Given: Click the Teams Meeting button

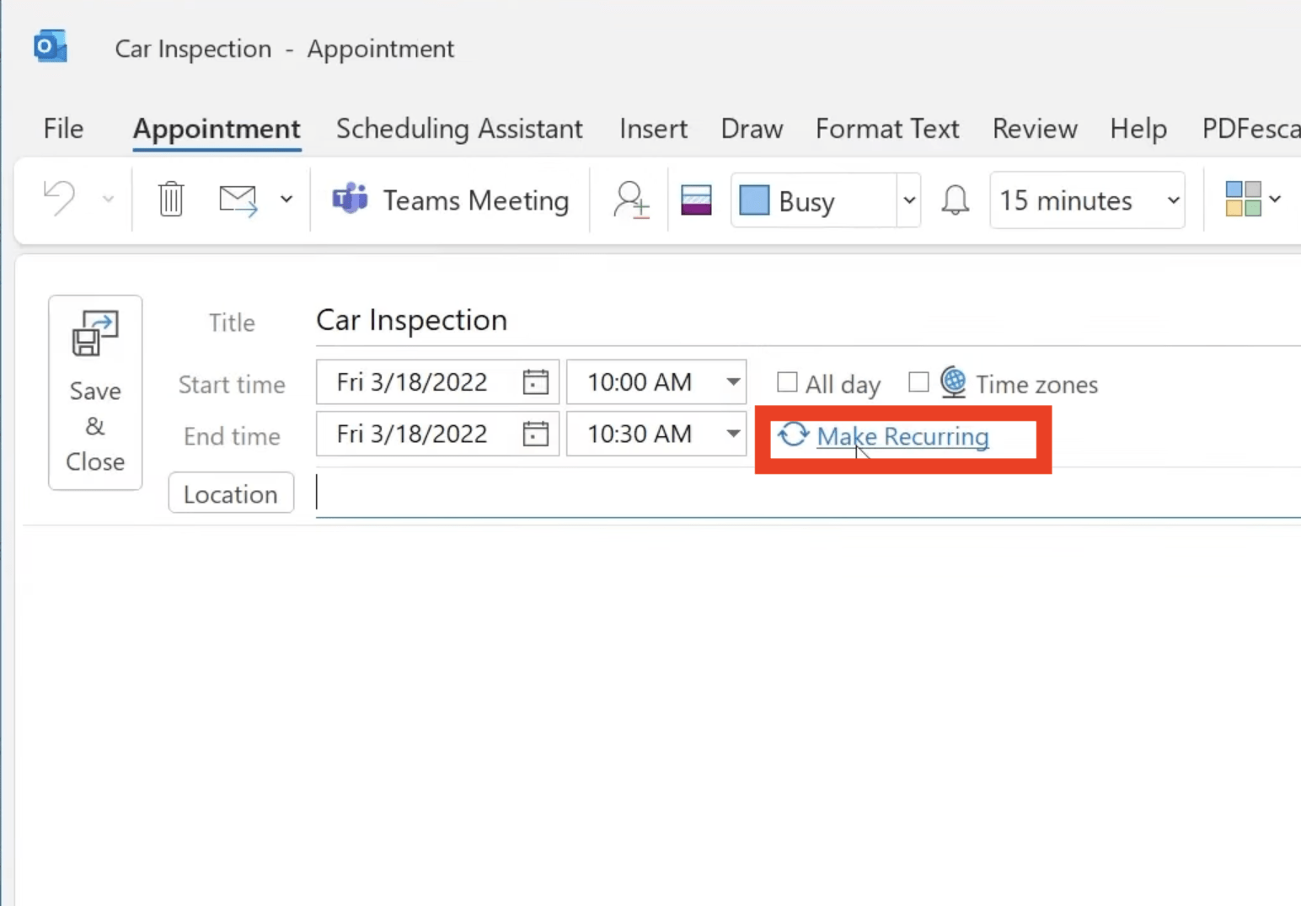Looking at the screenshot, I should pos(451,200).
